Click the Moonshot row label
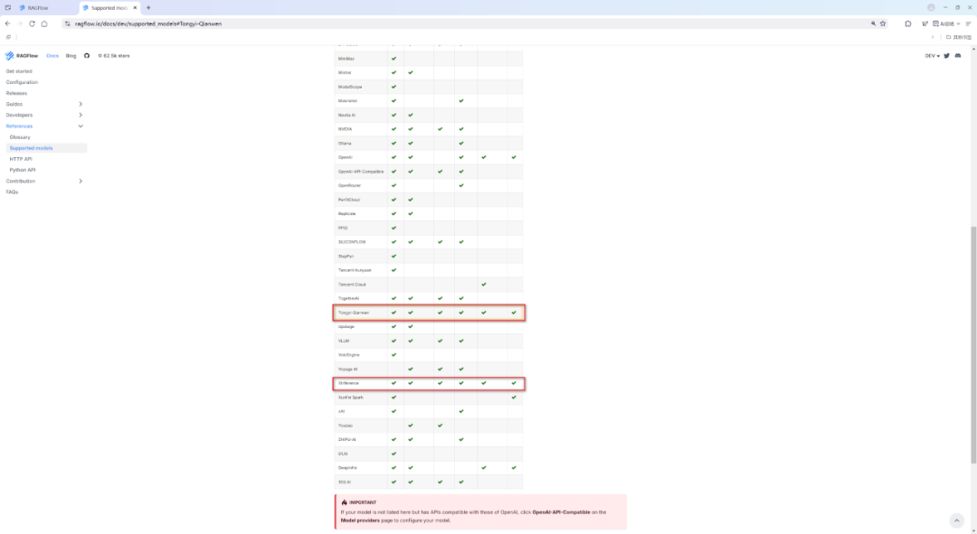The height and width of the screenshot is (534, 977). [347, 101]
